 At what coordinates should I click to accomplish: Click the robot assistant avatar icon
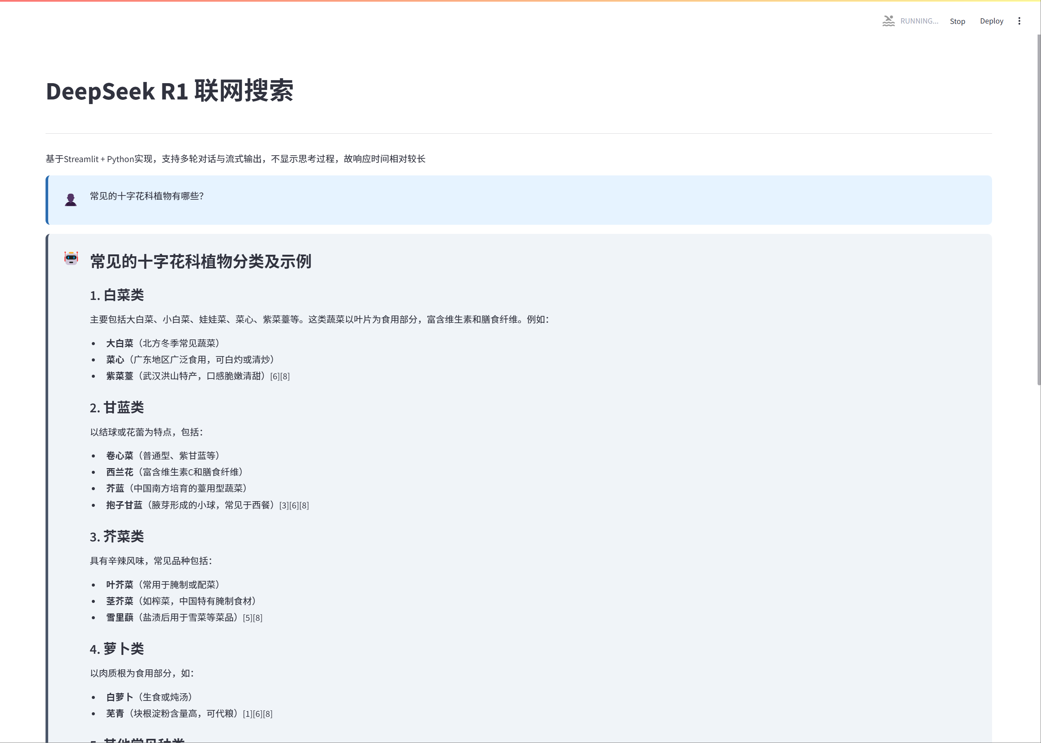71,259
